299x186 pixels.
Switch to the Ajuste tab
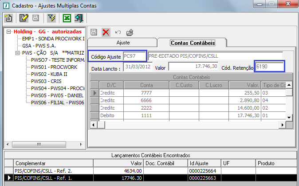point(123,43)
